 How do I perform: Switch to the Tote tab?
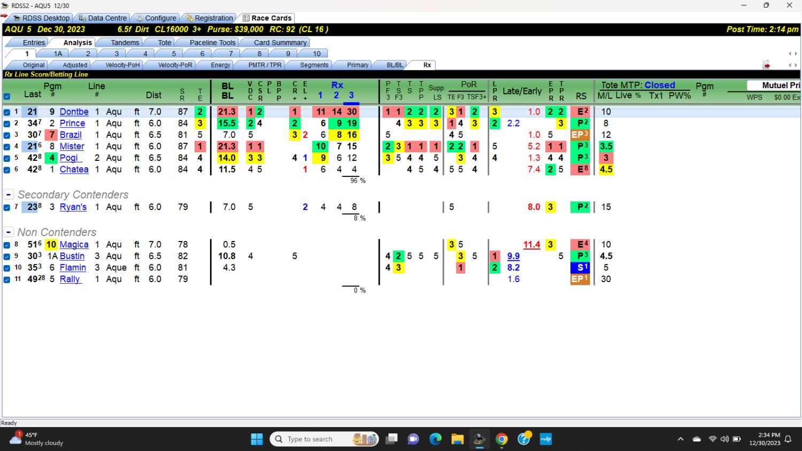(165, 43)
